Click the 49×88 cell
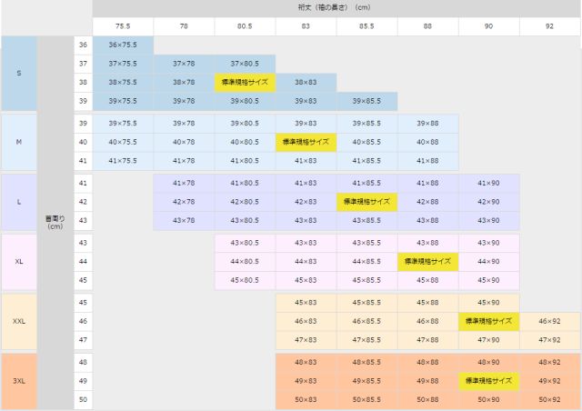 [427, 381]
